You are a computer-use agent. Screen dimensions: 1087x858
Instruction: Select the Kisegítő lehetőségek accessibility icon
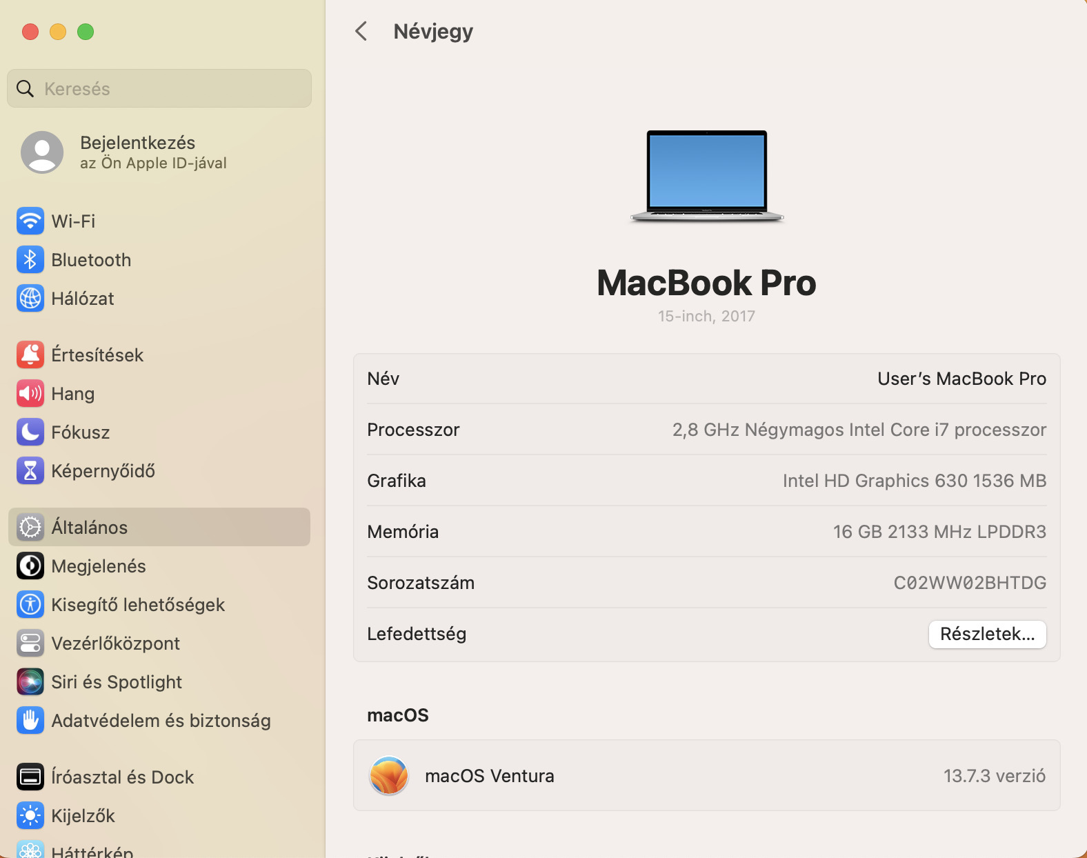tap(30, 605)
